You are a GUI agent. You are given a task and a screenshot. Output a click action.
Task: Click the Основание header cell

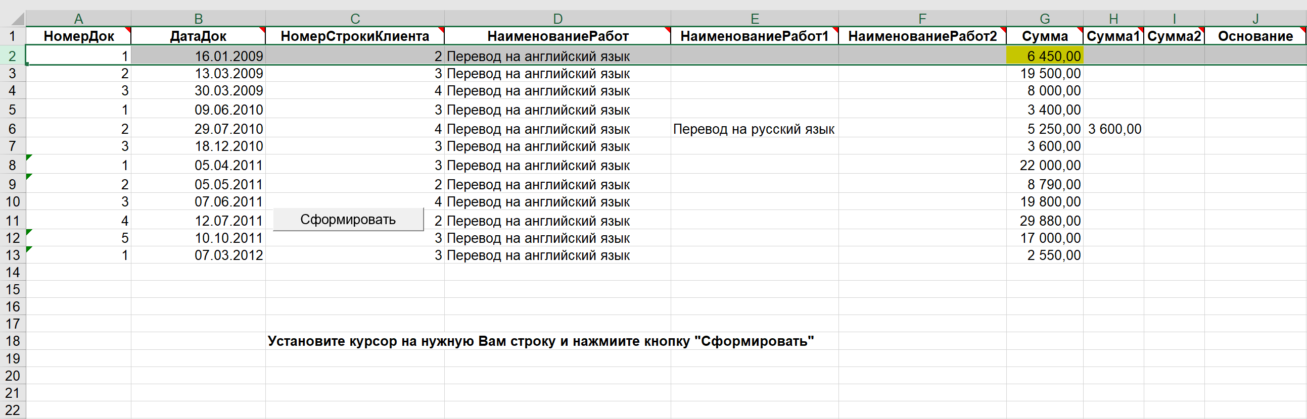point(1255,36)
